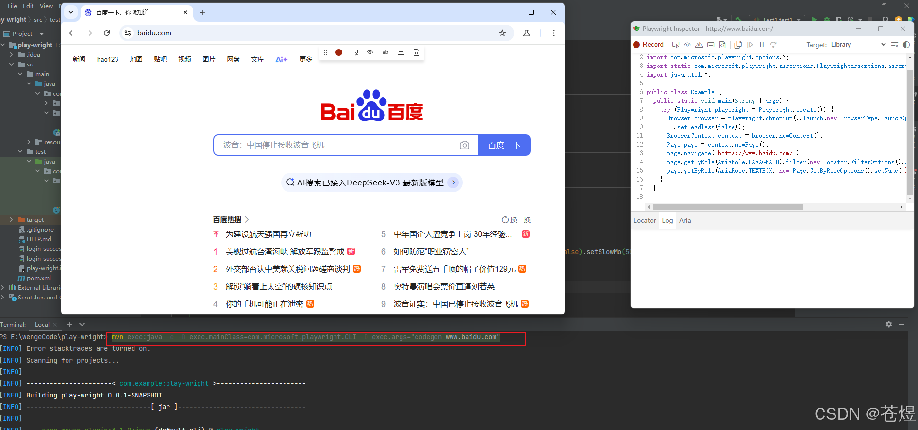The height and width of the screenshot is (430, 918).
Task: Click Resume play icon in Inspector
Action: click(750, 45)
